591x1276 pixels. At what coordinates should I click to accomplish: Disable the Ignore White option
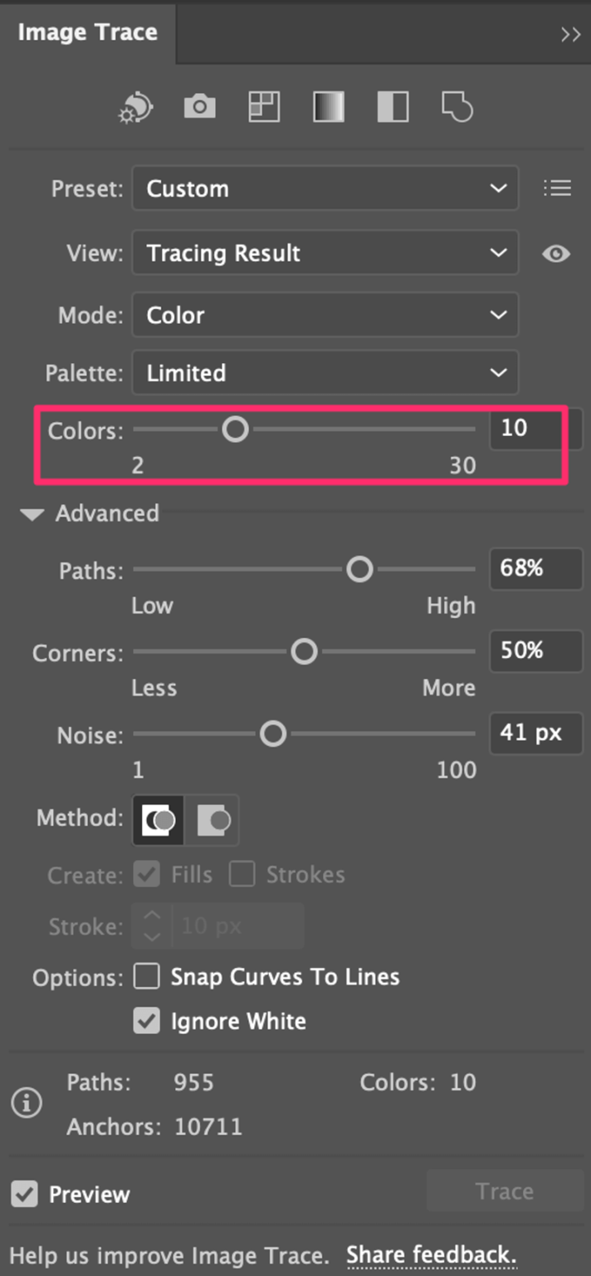click(146, 1021)
